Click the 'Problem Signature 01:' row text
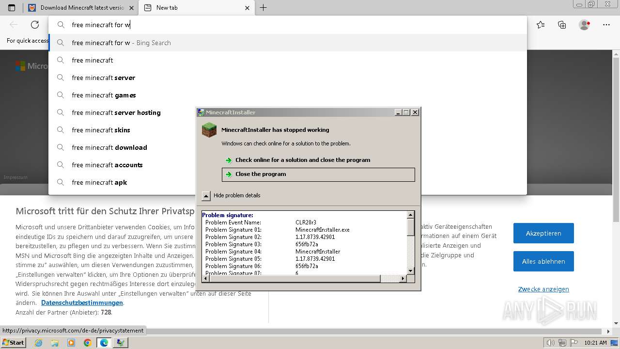 coord(233,230)
